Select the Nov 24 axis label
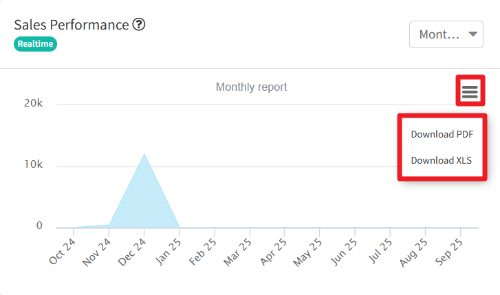The width and height of the screenshot is (500, 295). [x=98, y=252]
